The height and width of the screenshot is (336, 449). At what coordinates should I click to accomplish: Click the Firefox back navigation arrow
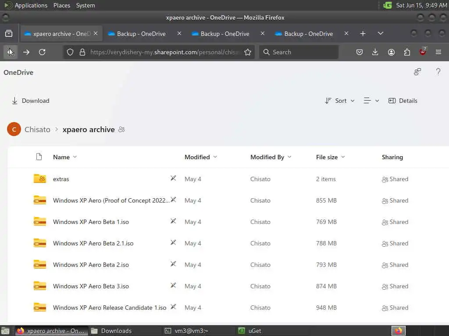pos(11,52)
